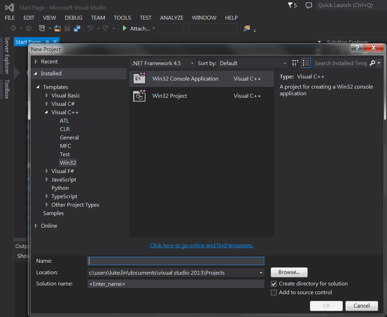Click the dialog help question mark button
The height and width of the screenshot is (317, 387).
pos(357,48)
